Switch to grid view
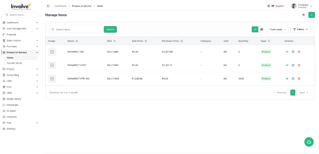This screenshot has height=154, width=319. point(262,30)
